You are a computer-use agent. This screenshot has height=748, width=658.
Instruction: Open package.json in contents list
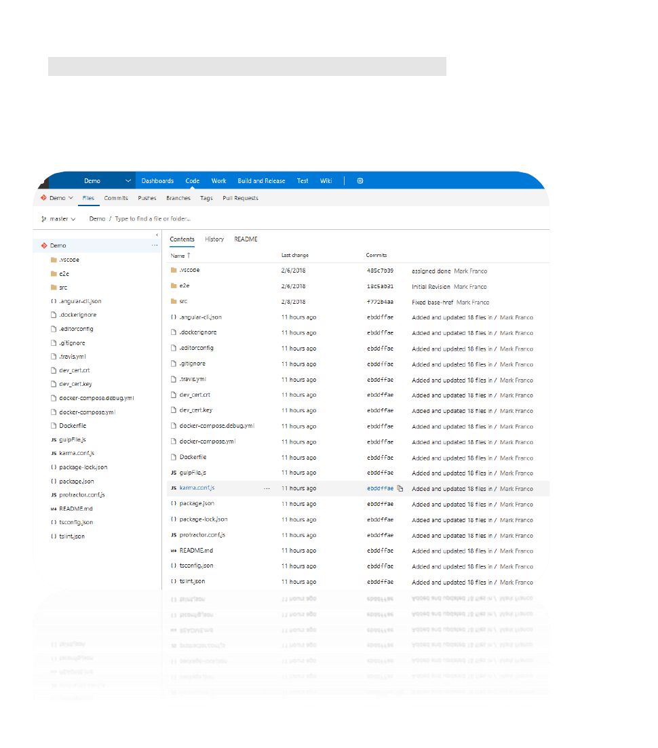point(197,503)
